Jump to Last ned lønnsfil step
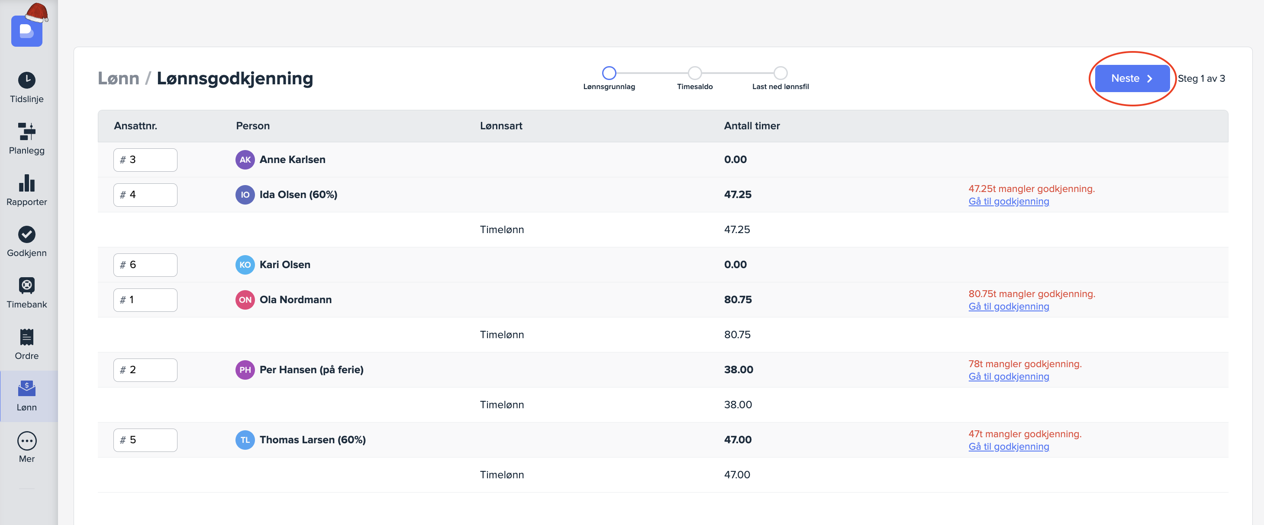This screenshot has height=525, width=1264. click(780, 73)
